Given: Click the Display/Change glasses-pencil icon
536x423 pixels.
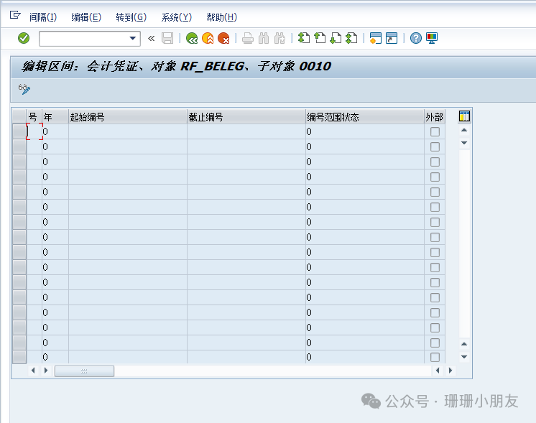Looking at the screenshot, I should point(24,89).
